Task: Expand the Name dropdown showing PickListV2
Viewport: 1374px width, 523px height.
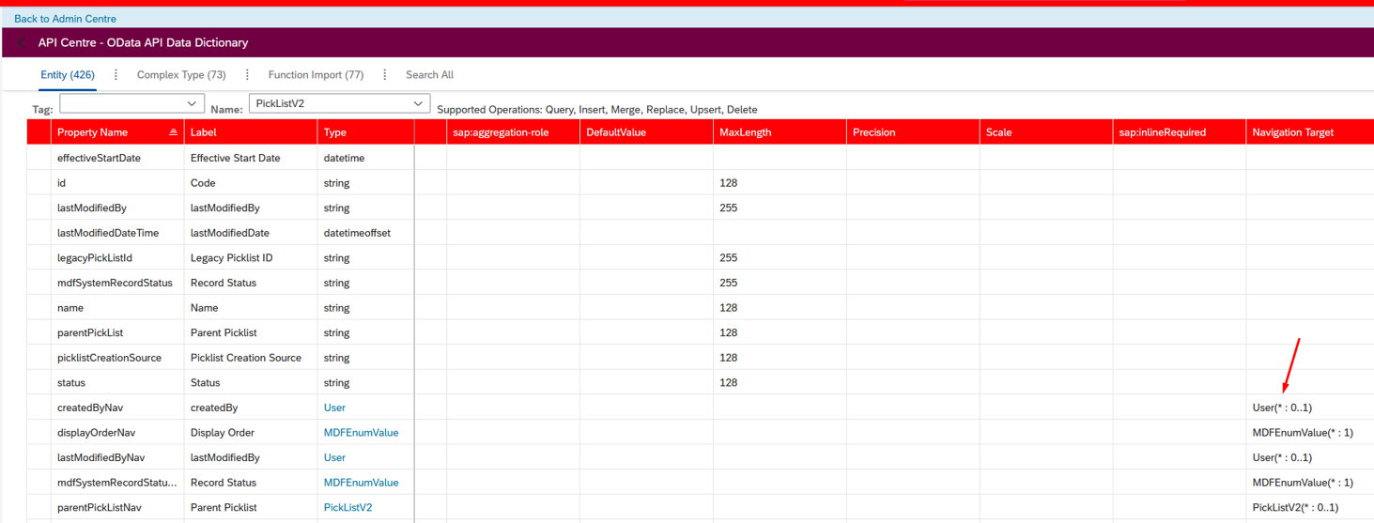Action: point(418,103)
